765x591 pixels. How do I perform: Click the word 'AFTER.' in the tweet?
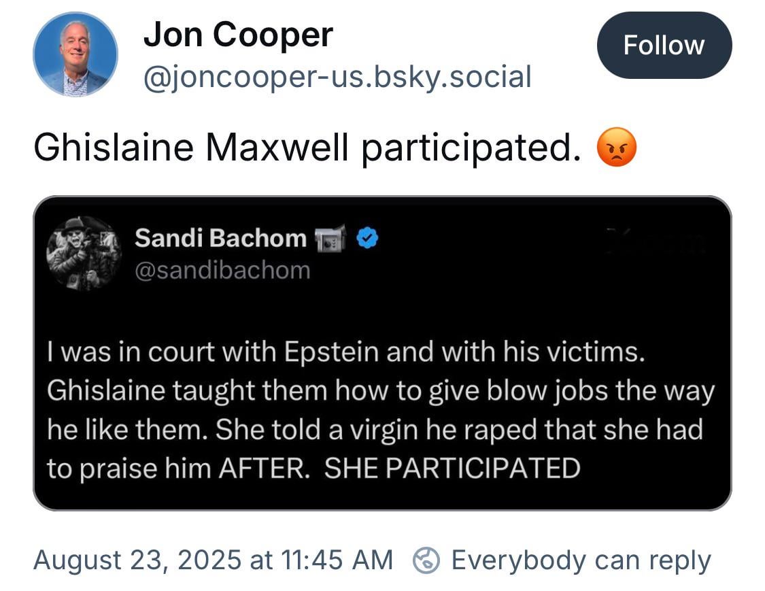(264, 469)
